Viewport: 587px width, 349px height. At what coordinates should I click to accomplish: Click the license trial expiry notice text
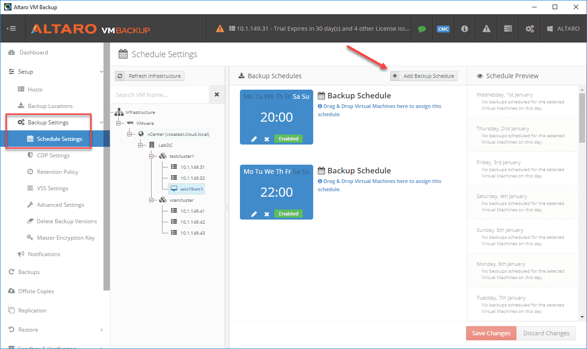[x=323, y=28]
